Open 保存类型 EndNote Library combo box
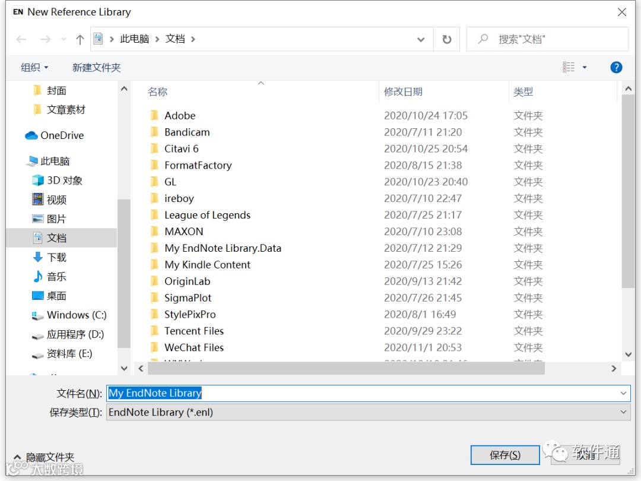 pos(369,412)
